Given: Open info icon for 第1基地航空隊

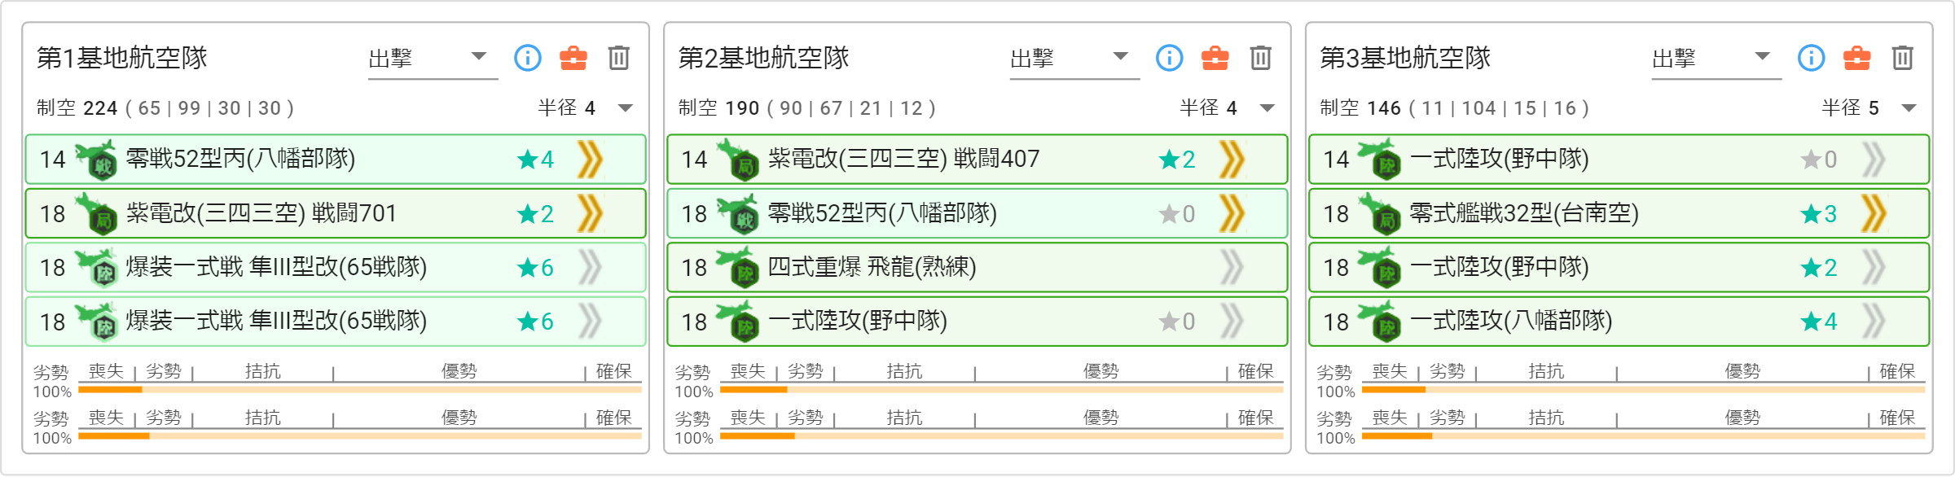Looking at the screenshot, I should [x=528, y=58].
